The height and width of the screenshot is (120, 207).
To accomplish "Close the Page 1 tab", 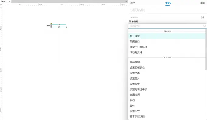I will (9, 2).
